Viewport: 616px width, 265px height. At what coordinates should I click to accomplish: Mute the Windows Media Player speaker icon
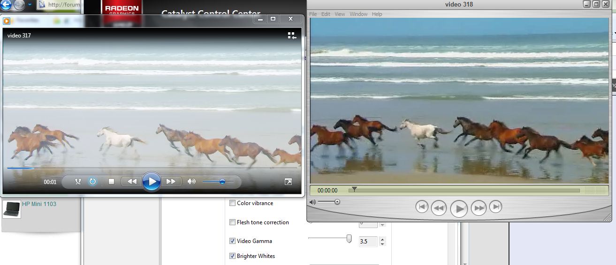pos(191,182)
